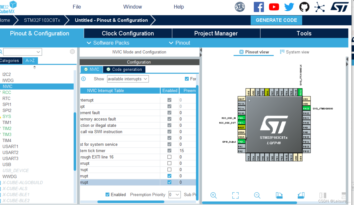This screenshot has height=205, width=354.
Task: Fit chip view to screen icon
Action: point(235,195)
